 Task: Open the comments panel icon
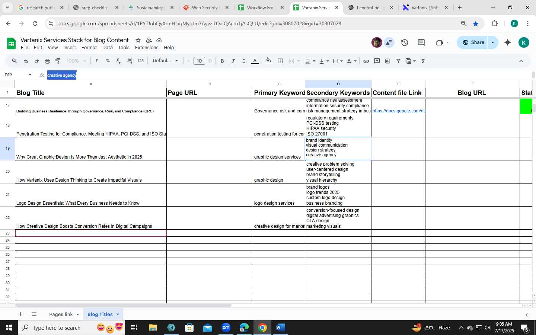click(421, 42)
